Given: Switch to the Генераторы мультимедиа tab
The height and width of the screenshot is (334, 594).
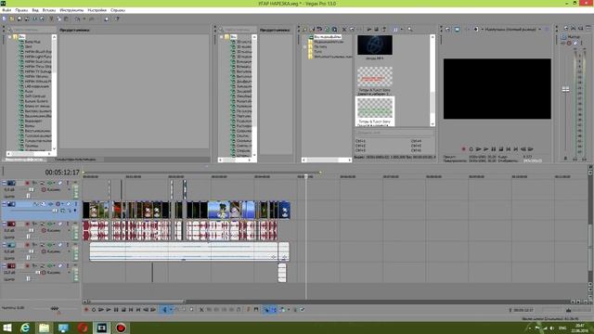Looking at the screenshot, I should (75, 160).
